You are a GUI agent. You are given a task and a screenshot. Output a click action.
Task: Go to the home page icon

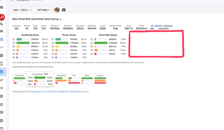(2, 31)
